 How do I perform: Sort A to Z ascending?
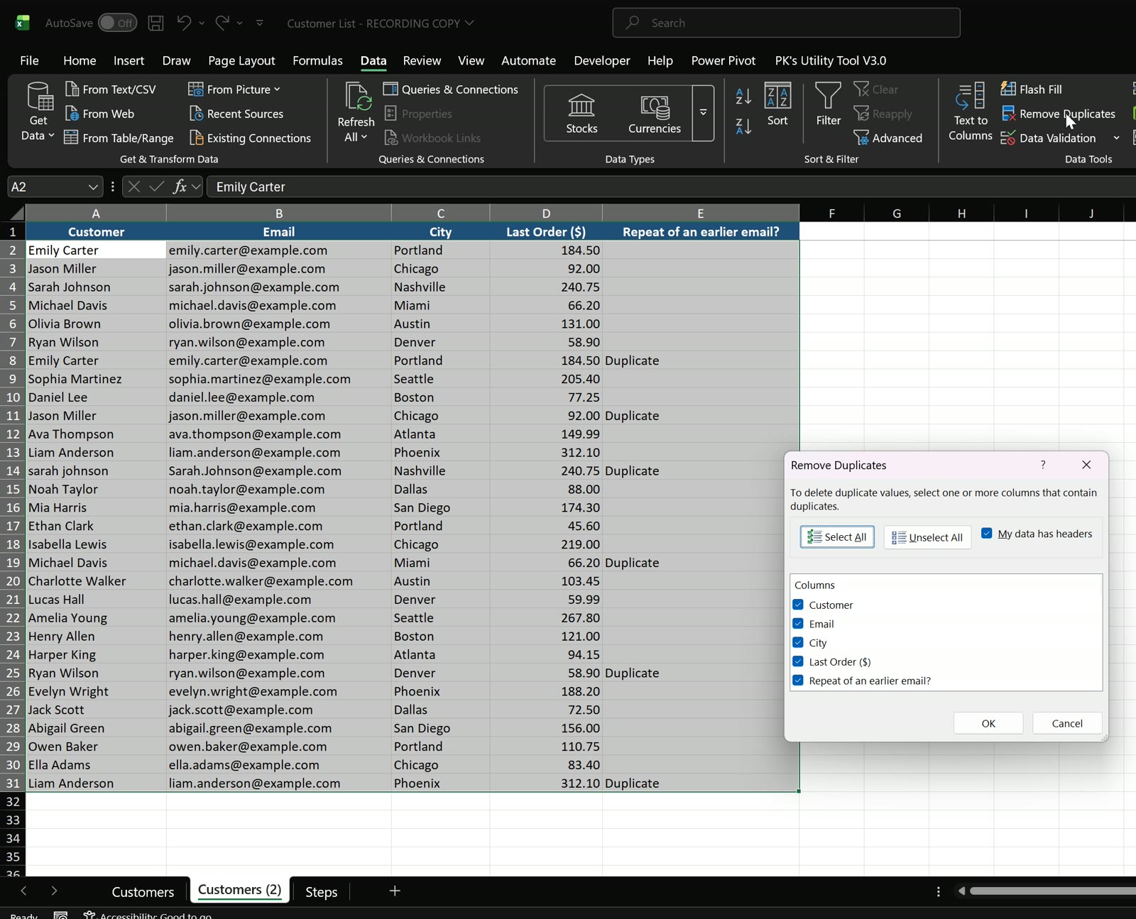point(743,96)
